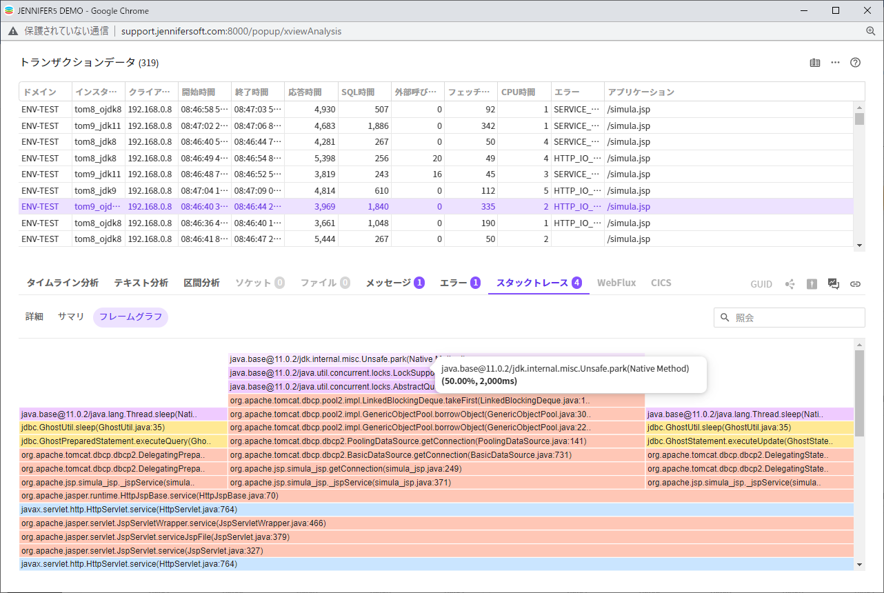This screenshot has height=593, width=884.
Task: Select the フレームグラフ view toggle
Action: point(130,317)
